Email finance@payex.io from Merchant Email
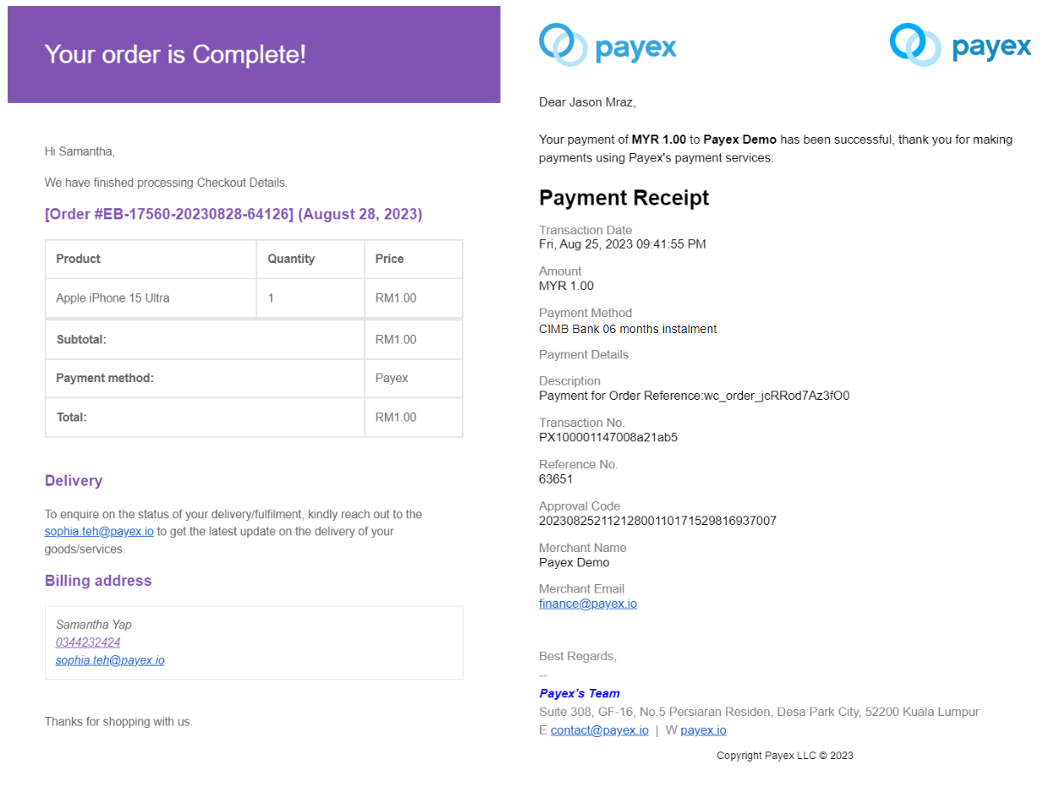Image resolution: width=1043 pixels, height=787 pixels. [x=588, y=604]
